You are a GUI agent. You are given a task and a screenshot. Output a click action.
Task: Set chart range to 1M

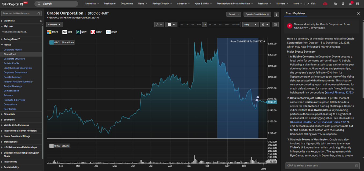coord(193,24)
